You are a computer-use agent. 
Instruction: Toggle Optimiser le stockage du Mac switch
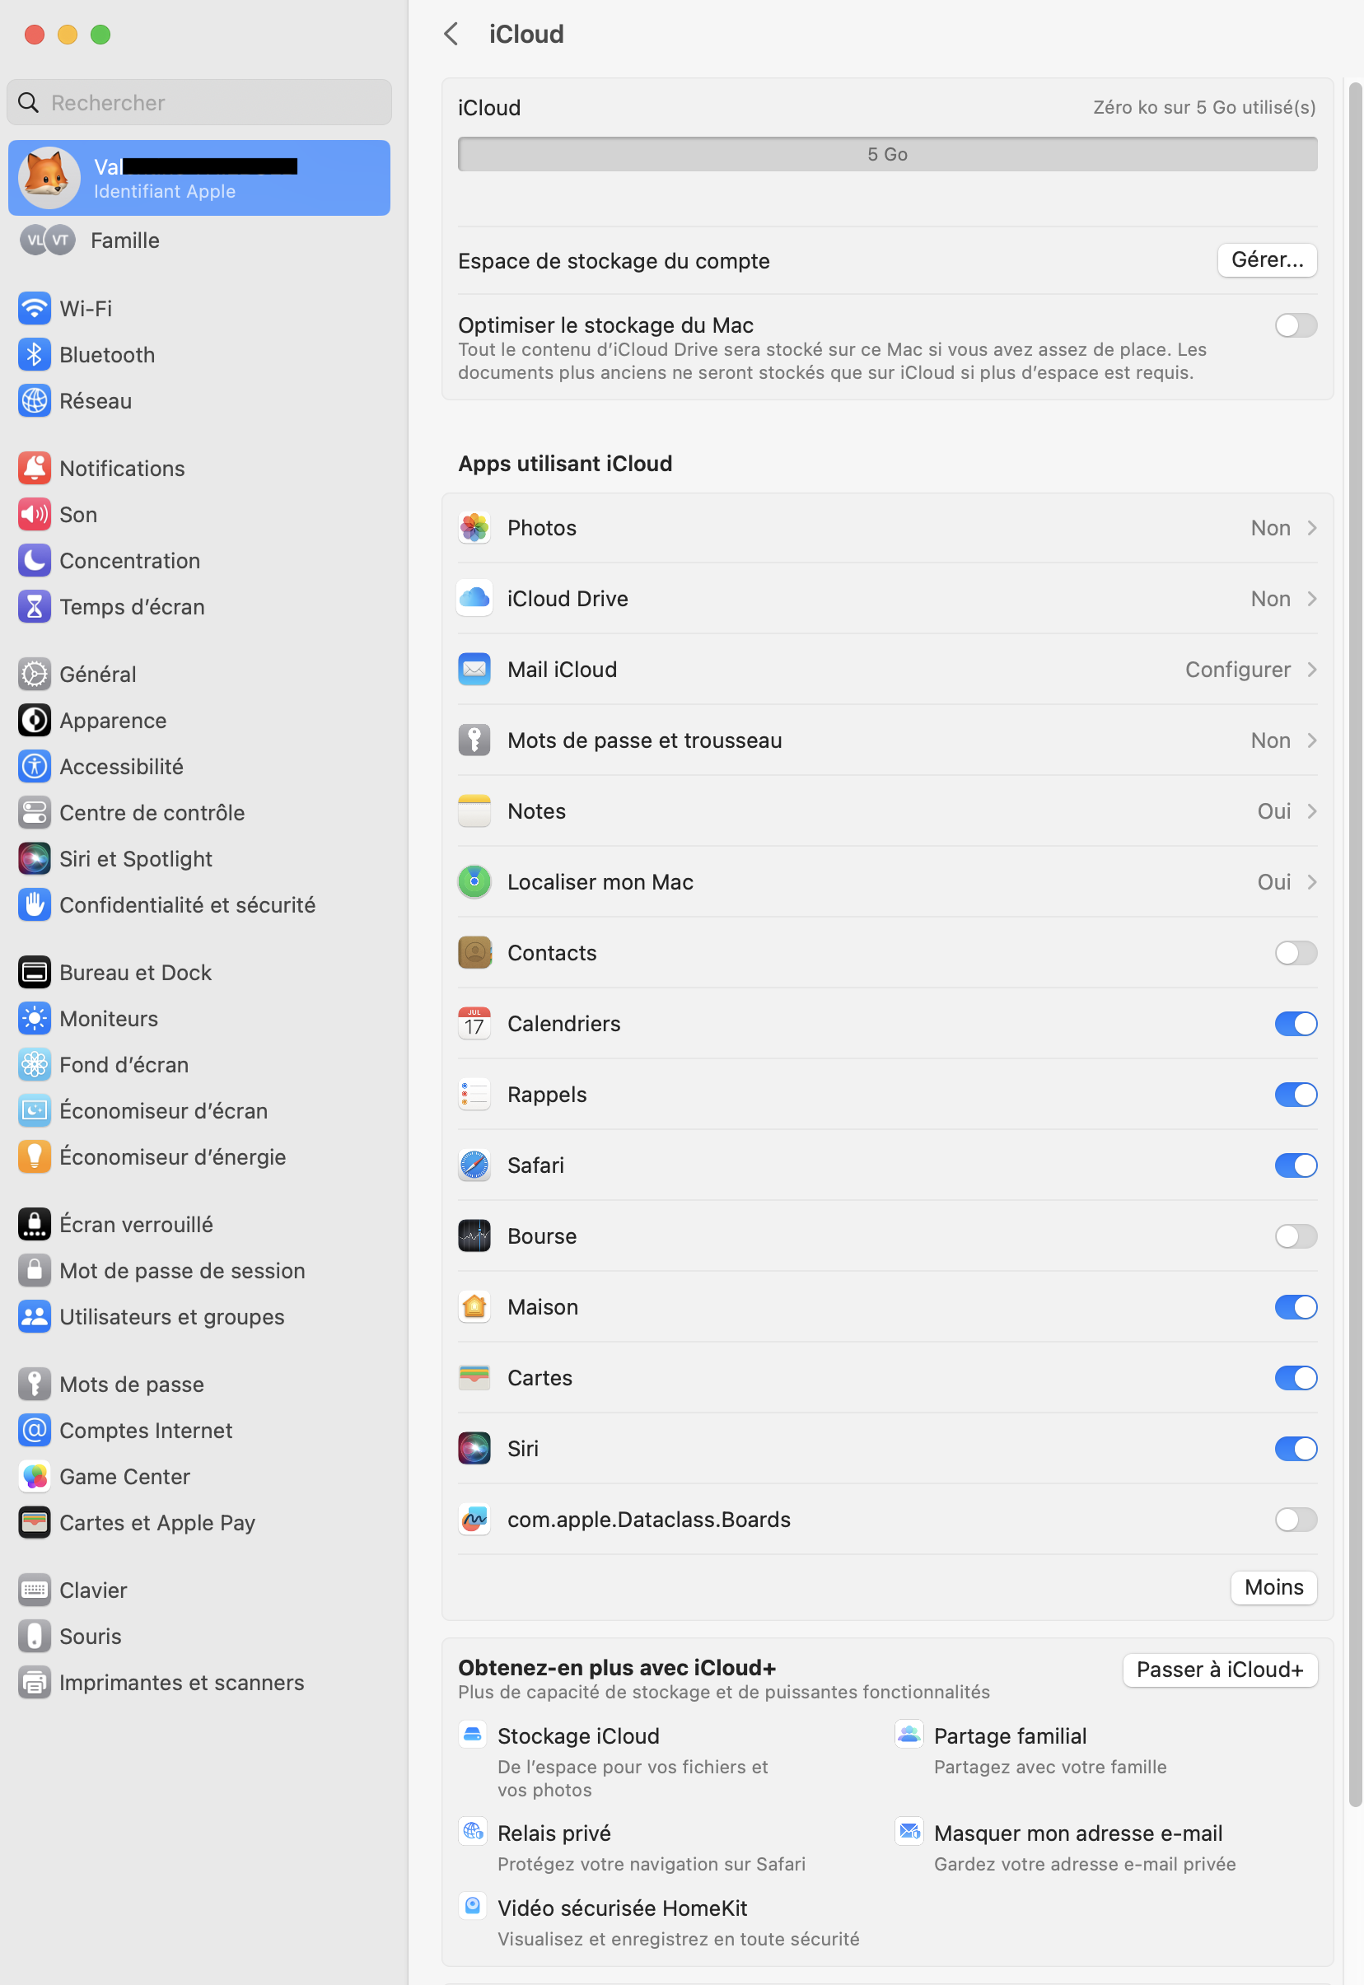tap(1296, 325)
